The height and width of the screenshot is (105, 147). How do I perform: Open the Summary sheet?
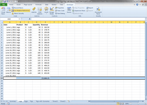click(x=13, y=101)
